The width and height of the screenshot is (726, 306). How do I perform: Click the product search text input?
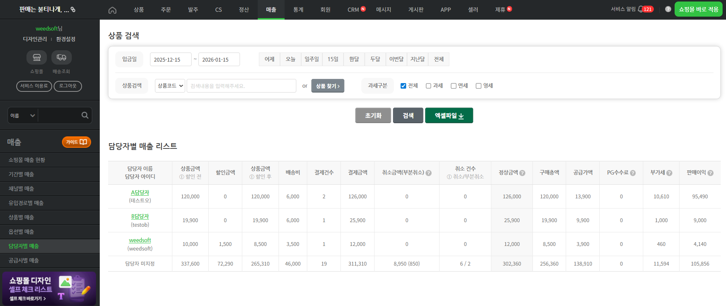pyautogui.click(x=241, y=86)
